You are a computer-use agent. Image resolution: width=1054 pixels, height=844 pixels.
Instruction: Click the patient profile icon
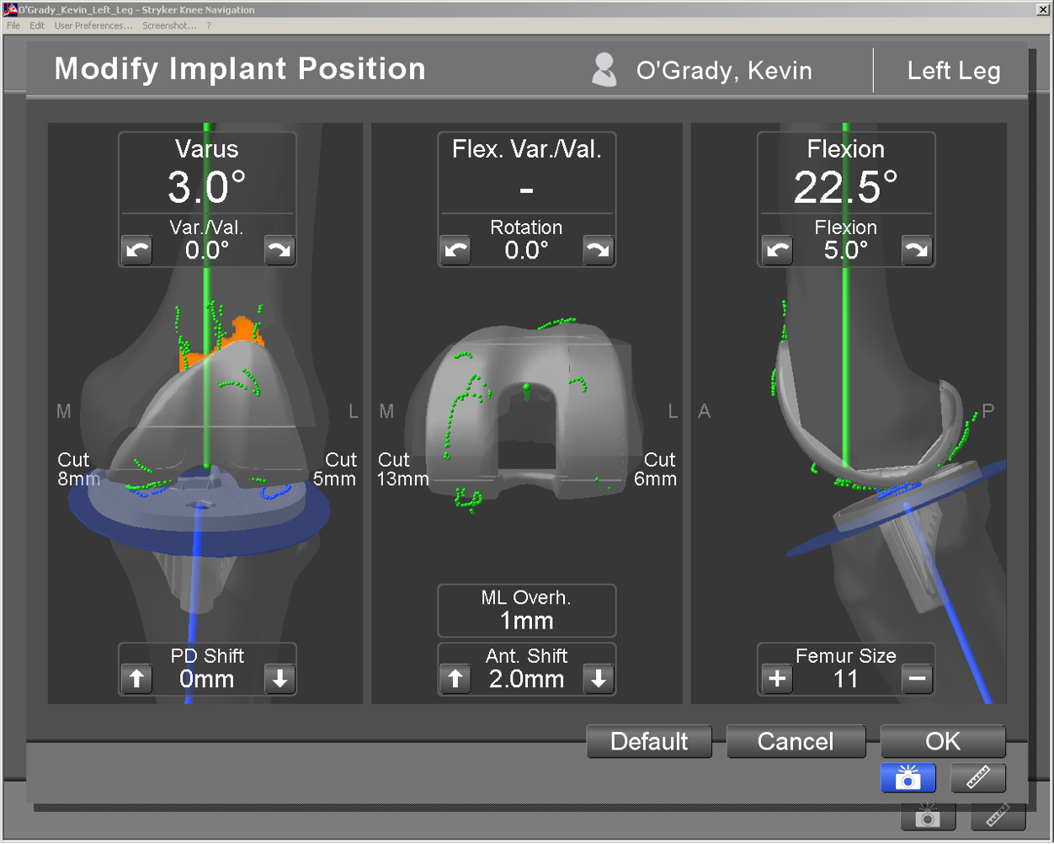click(604, 70)
